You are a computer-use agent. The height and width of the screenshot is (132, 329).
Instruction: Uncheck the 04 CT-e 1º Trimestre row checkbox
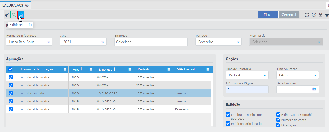coord(11,77)
